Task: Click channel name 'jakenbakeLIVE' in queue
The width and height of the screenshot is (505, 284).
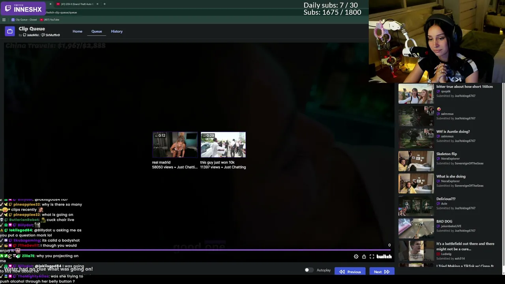Action: pos(451,226)
